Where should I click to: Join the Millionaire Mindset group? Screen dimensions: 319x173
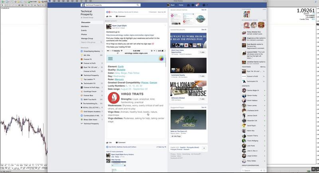click(202, 99)
